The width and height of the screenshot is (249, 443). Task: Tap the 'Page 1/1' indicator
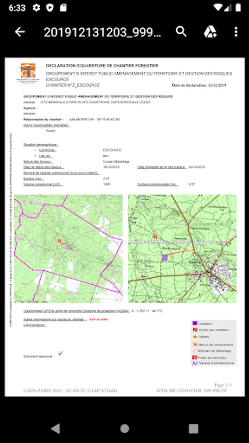(x=223, y=385)
